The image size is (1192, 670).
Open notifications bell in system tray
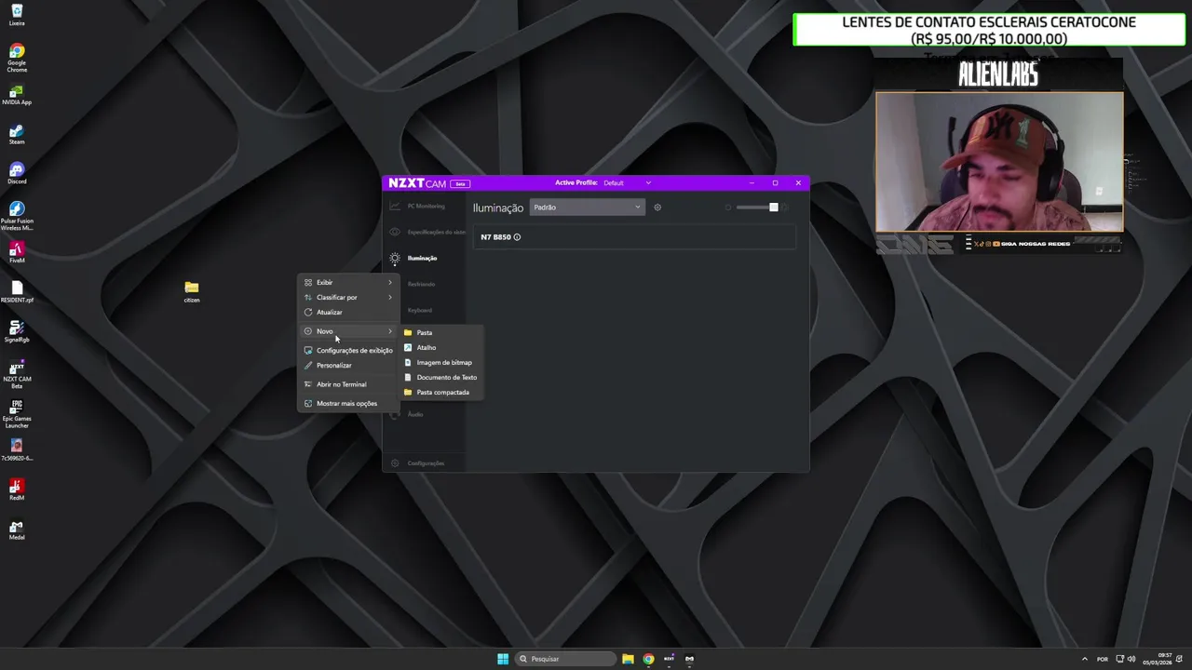(x=1179, y=659)
